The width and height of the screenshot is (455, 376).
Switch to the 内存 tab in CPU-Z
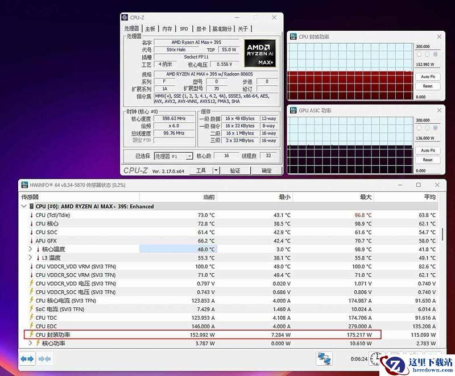point(167,29)
